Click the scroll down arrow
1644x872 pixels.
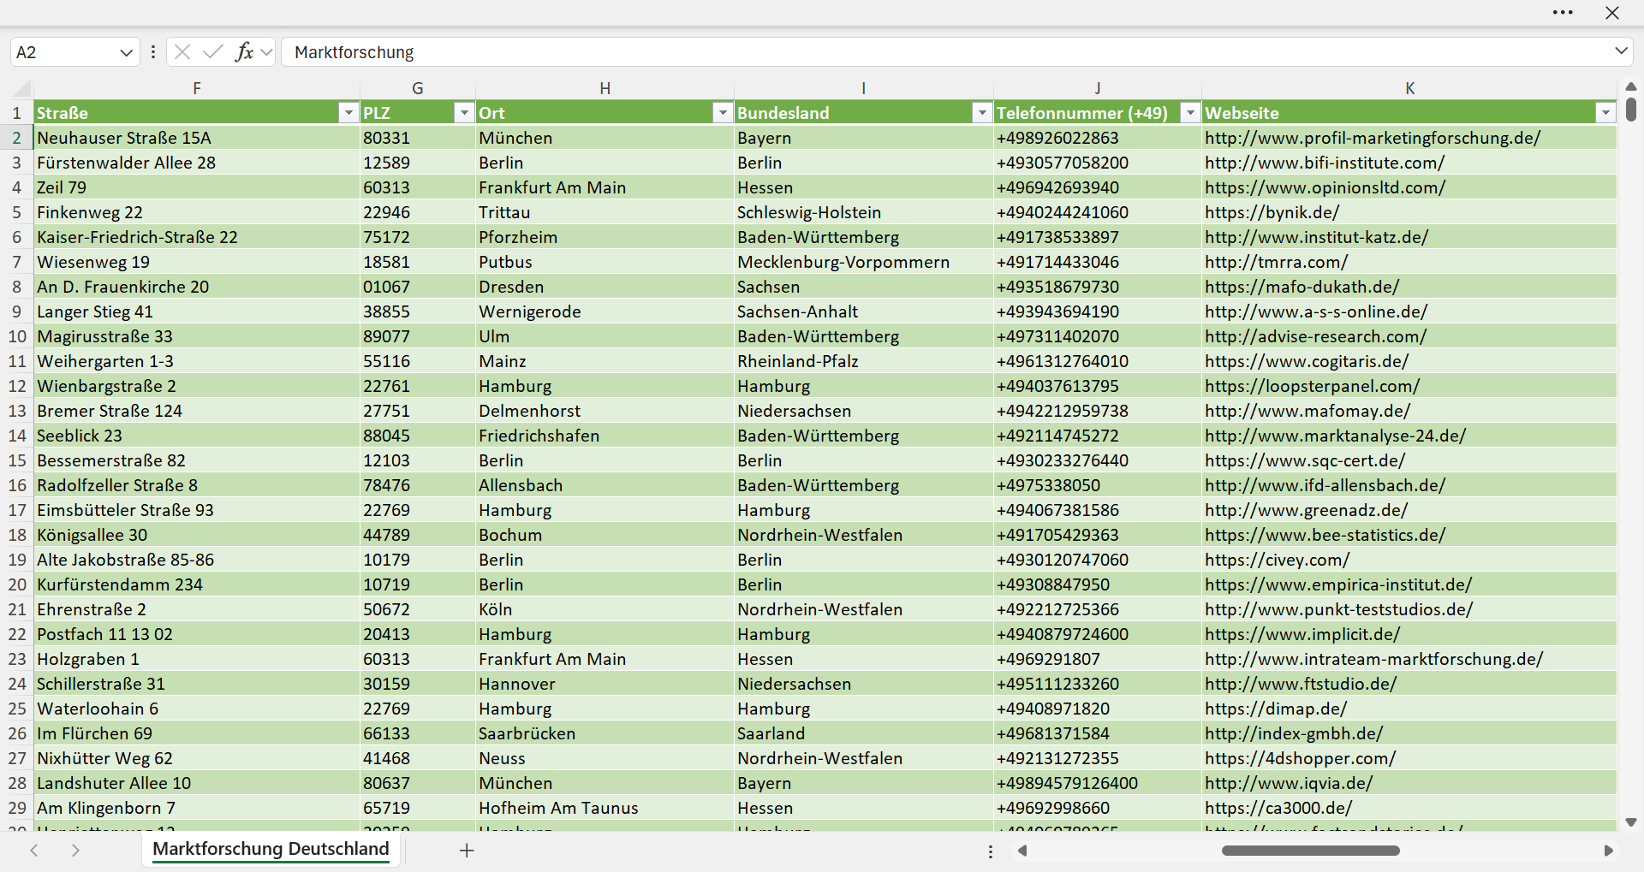click(1631, 822)
